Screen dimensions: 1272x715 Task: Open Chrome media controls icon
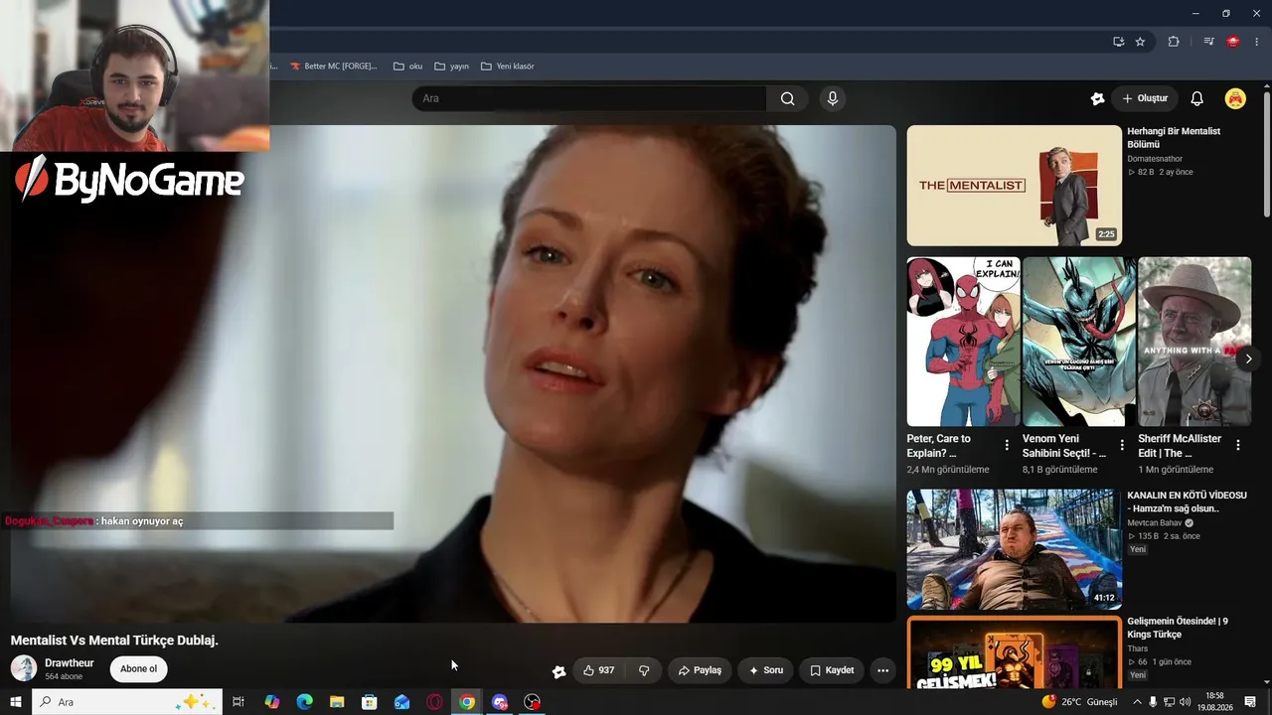[1208, 42]
